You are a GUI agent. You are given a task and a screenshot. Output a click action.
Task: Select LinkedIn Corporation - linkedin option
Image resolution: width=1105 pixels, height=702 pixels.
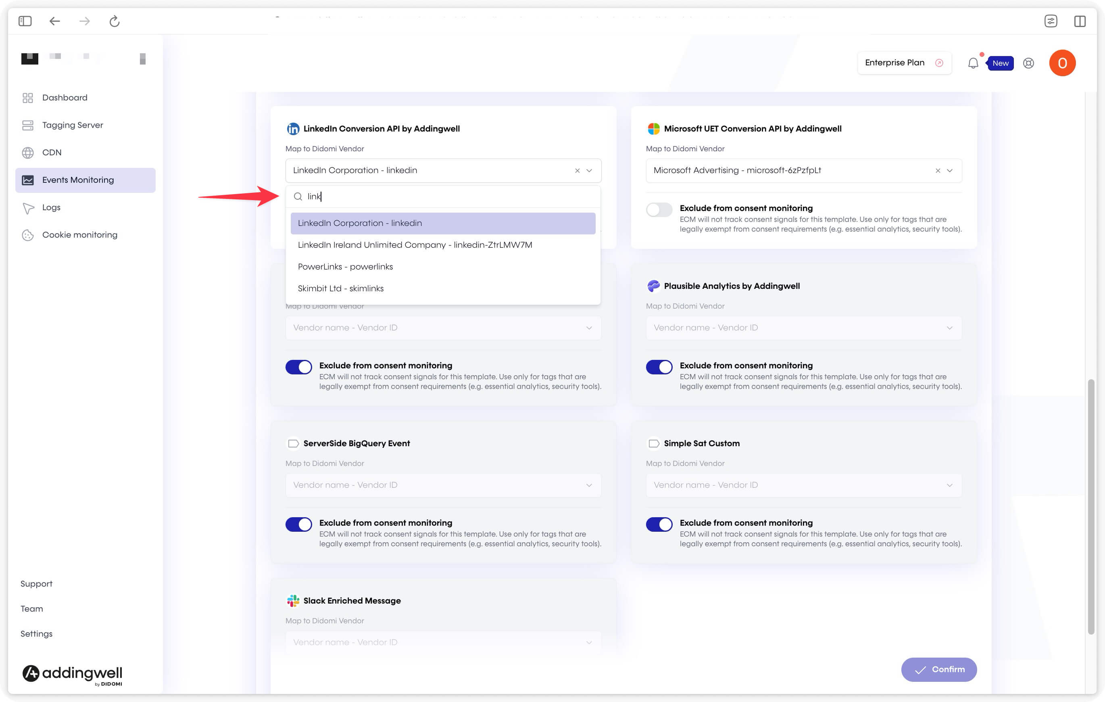[443, 223]
